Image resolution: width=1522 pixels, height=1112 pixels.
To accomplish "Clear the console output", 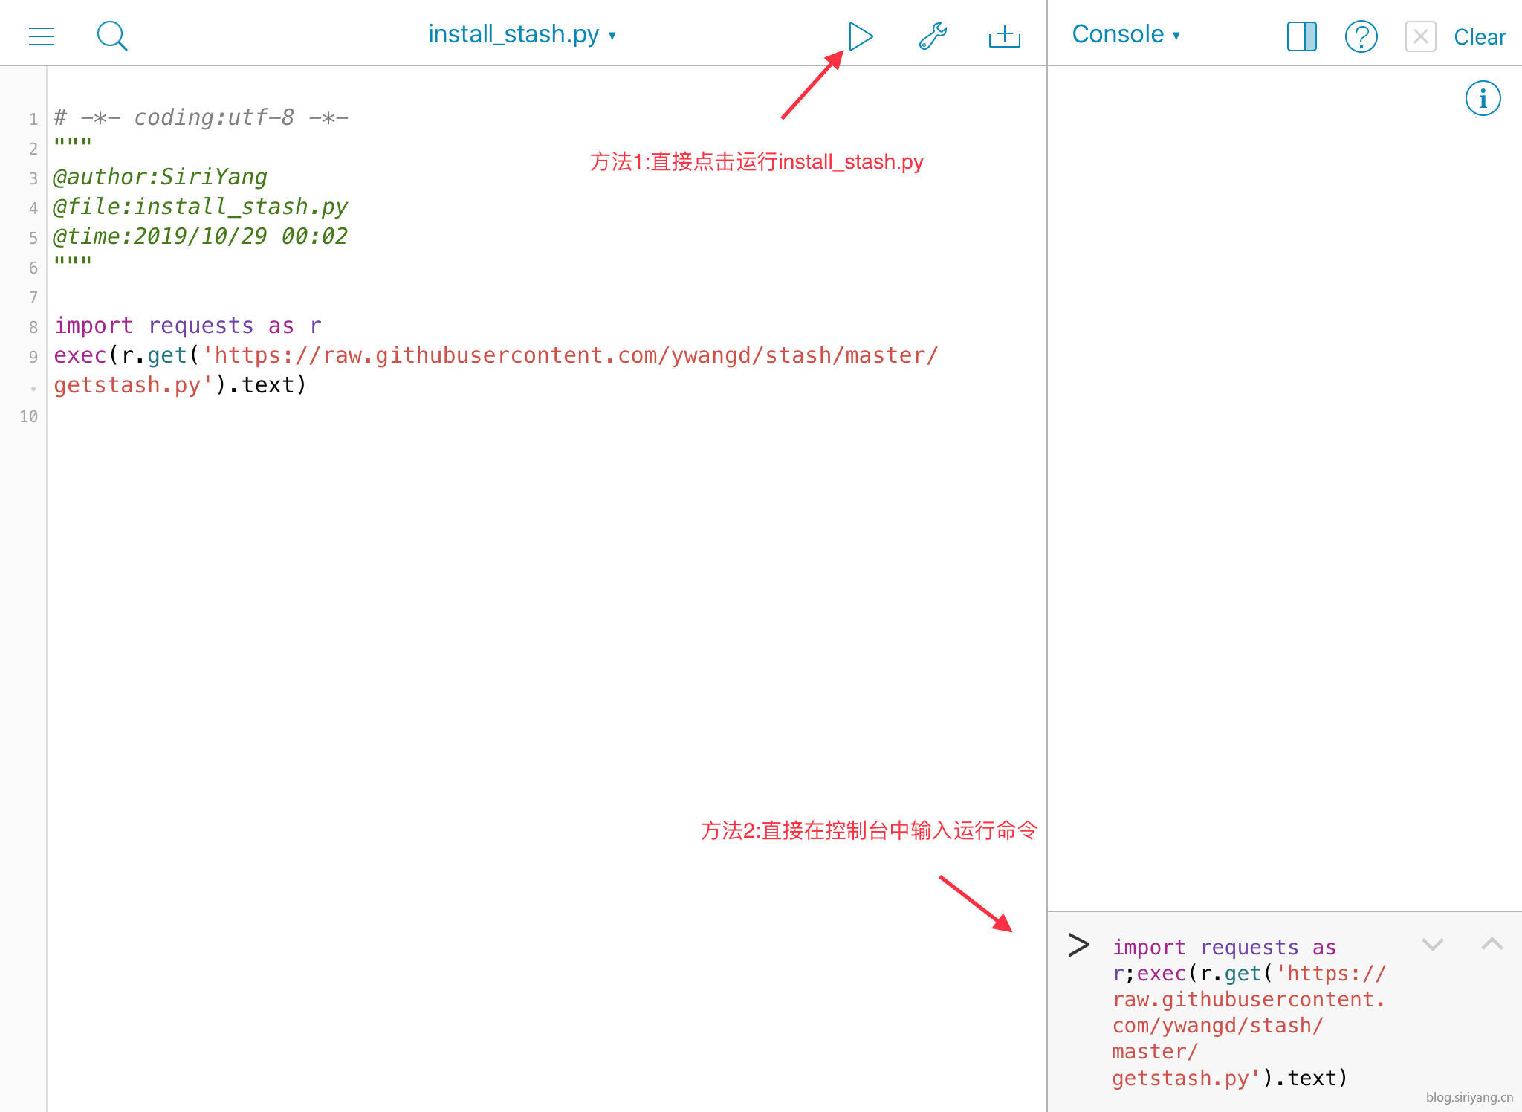I will click(1479, 37).
